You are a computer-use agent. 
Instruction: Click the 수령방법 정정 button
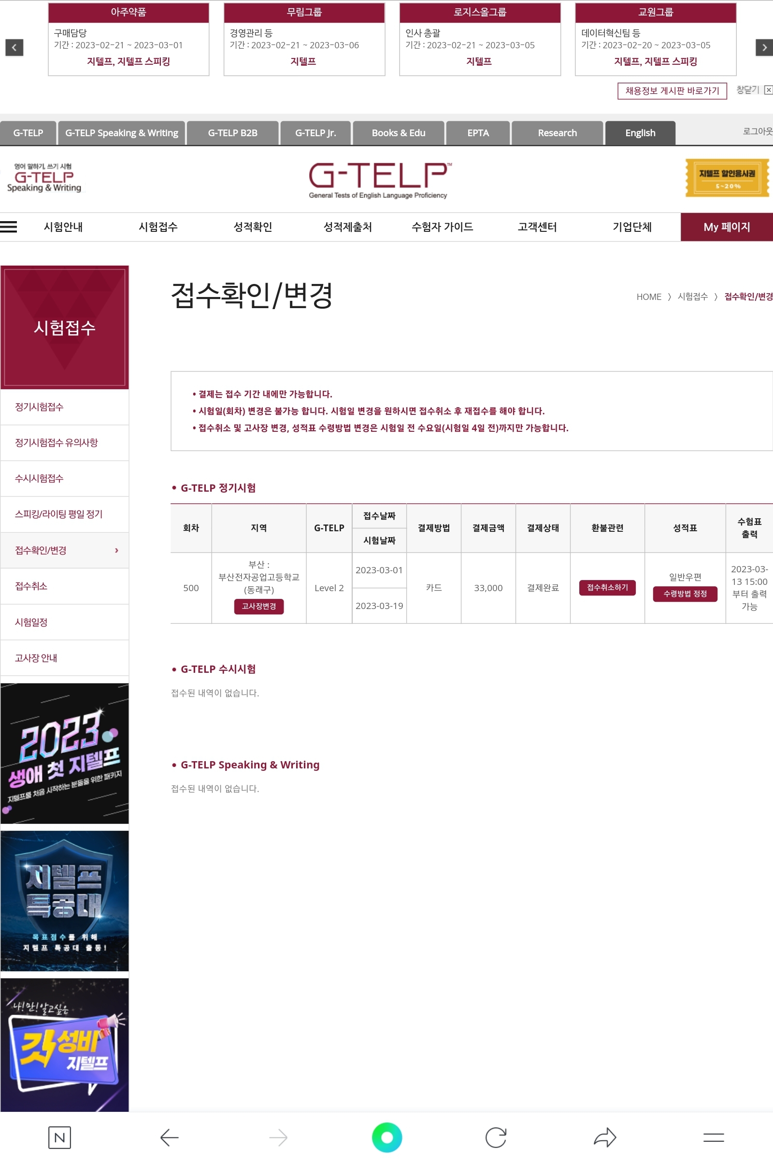pos(685,594)
